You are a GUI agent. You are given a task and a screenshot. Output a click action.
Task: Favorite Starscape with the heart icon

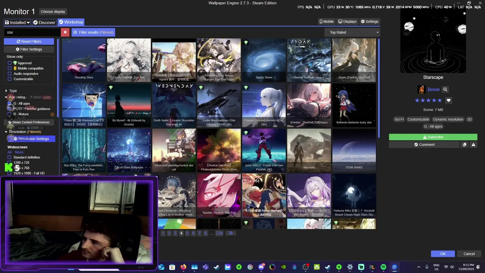click(x=449, y=100)
